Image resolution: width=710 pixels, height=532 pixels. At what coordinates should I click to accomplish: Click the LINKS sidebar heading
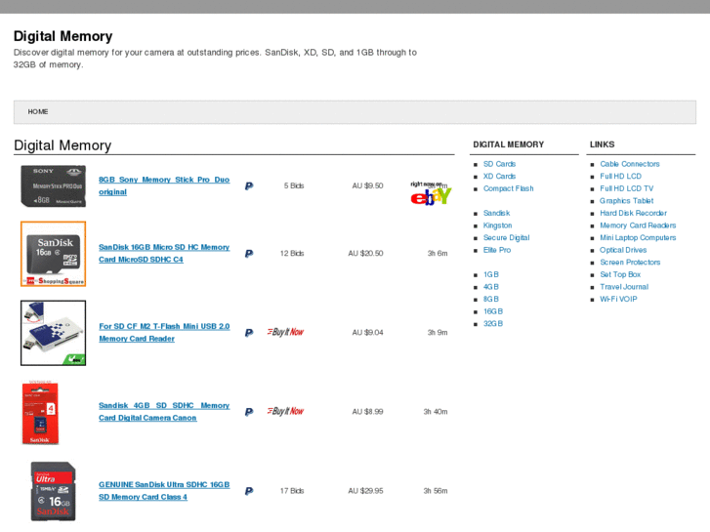[603, 144]
